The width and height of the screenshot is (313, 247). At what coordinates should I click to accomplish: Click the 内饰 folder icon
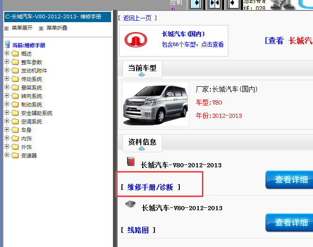click(x=15, y=139)
